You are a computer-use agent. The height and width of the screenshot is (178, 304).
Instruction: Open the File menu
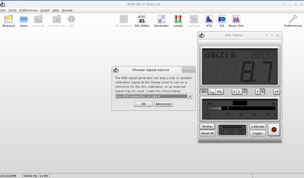pyautogui.click(x=3, y=10)
